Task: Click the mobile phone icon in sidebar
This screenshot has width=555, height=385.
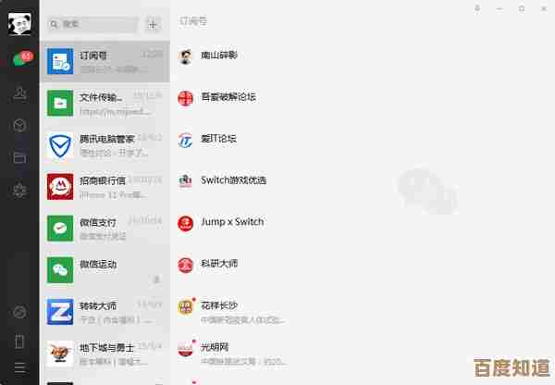Action: 19,342
